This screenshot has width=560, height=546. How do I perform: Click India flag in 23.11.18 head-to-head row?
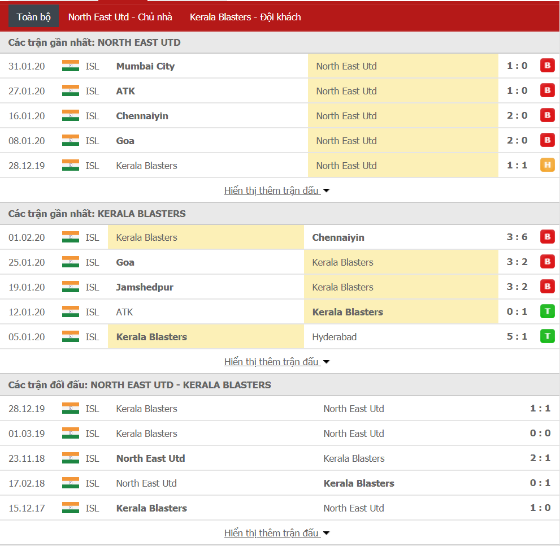(x=71, y=458)
